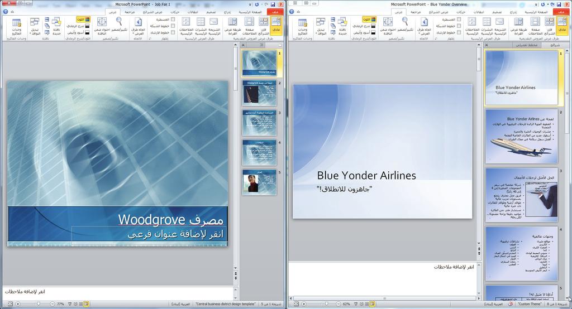Open Handout Master in Blue Yonder window
Image resolution: width=572 pixels, height=309 pixels.
[x=487, y=26]
